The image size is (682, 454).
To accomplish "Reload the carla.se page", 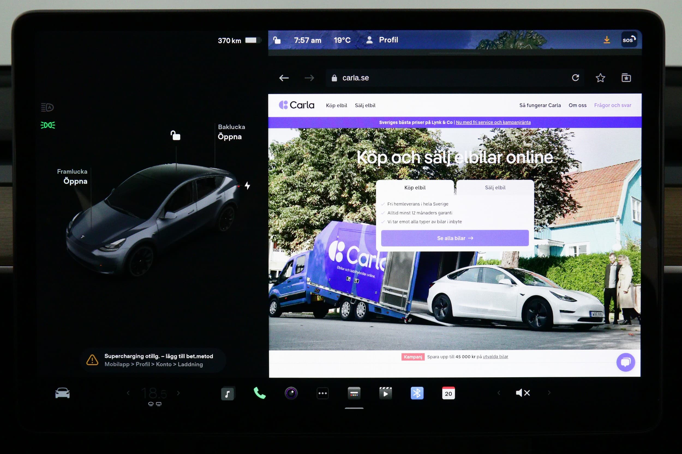I will (x=576, y=78).
